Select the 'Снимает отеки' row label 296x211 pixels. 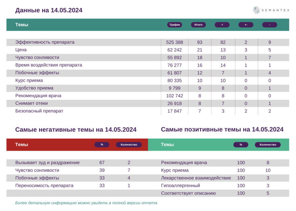32,103
